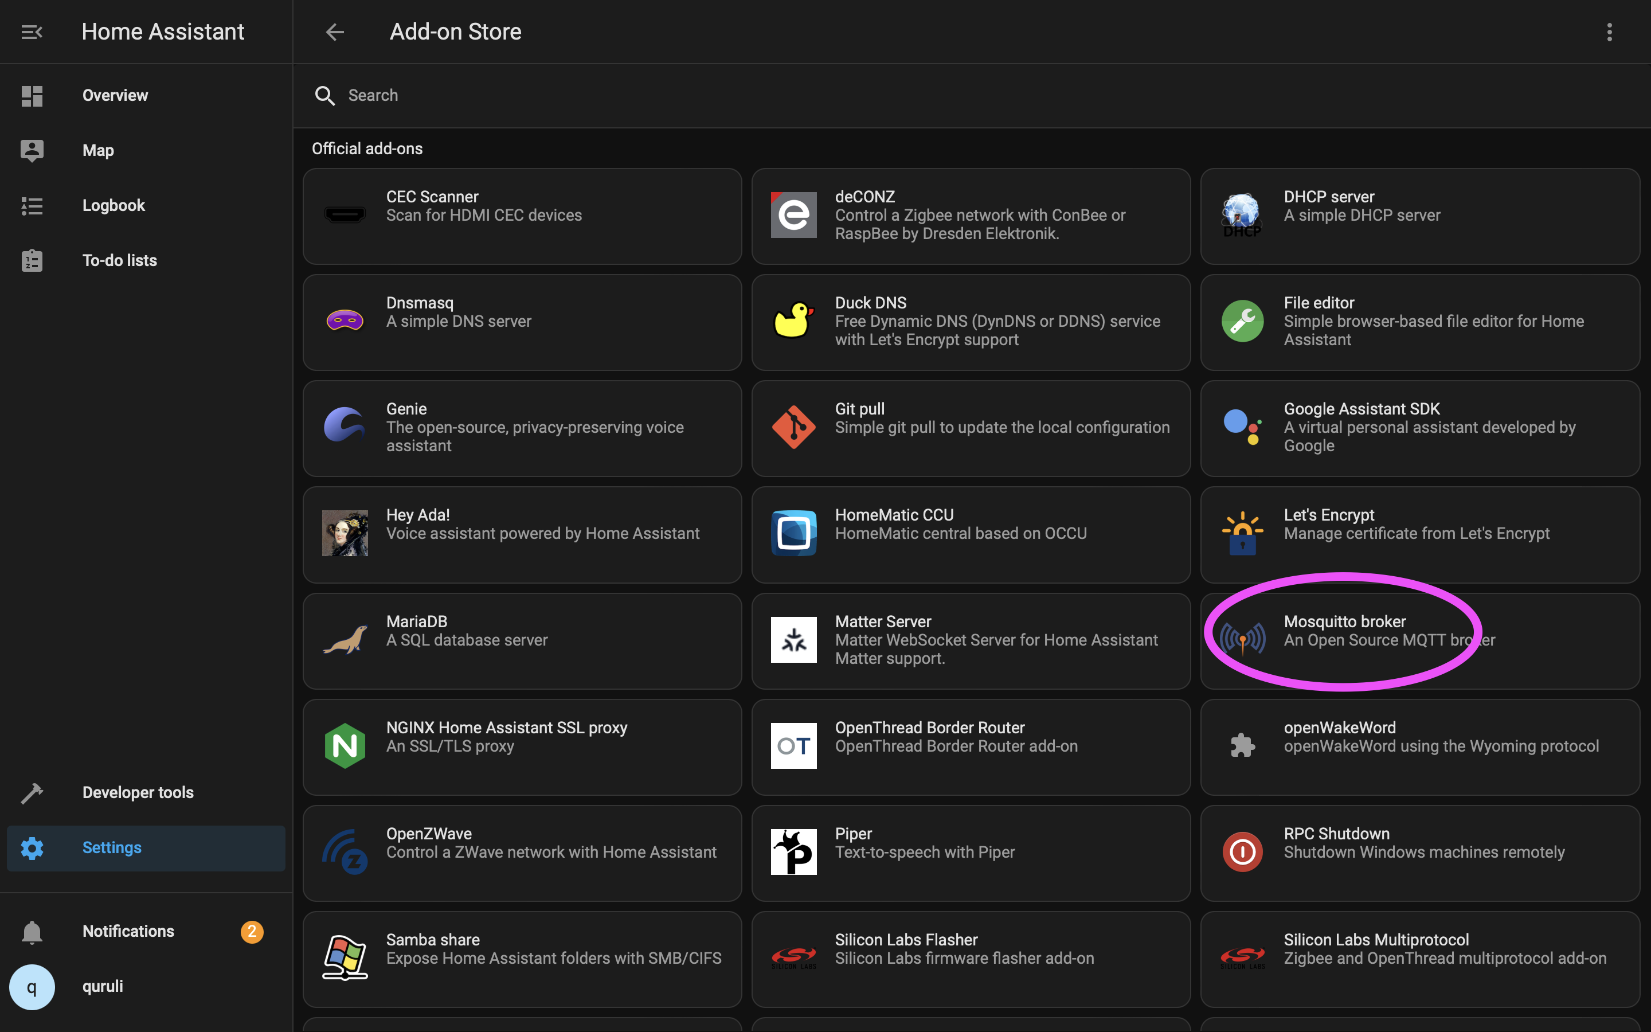
Task: Click 'HomeMatic central based on OCCU' text
Action: click(961, 534)
